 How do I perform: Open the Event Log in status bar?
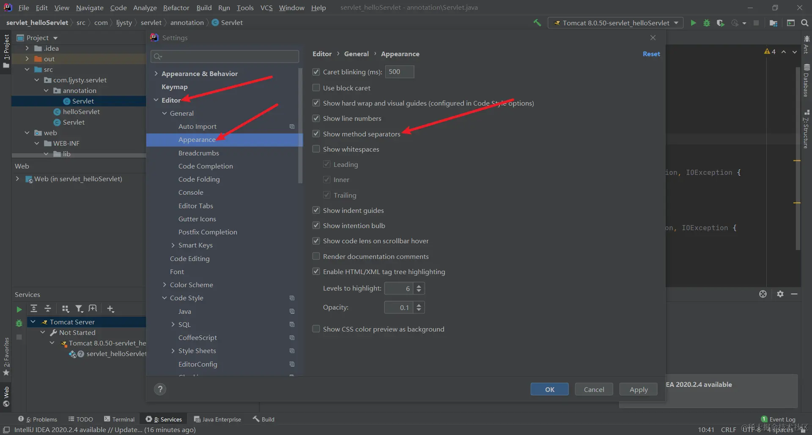[x=778, y=419]
